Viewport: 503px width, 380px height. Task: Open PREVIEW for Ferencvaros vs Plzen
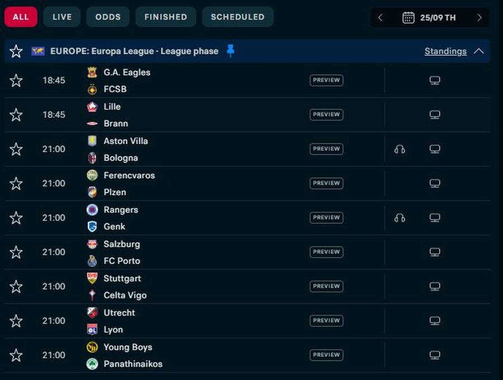click(326, 183)
